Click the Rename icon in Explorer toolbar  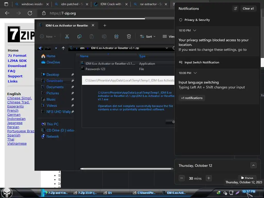(x=104, y=37)
